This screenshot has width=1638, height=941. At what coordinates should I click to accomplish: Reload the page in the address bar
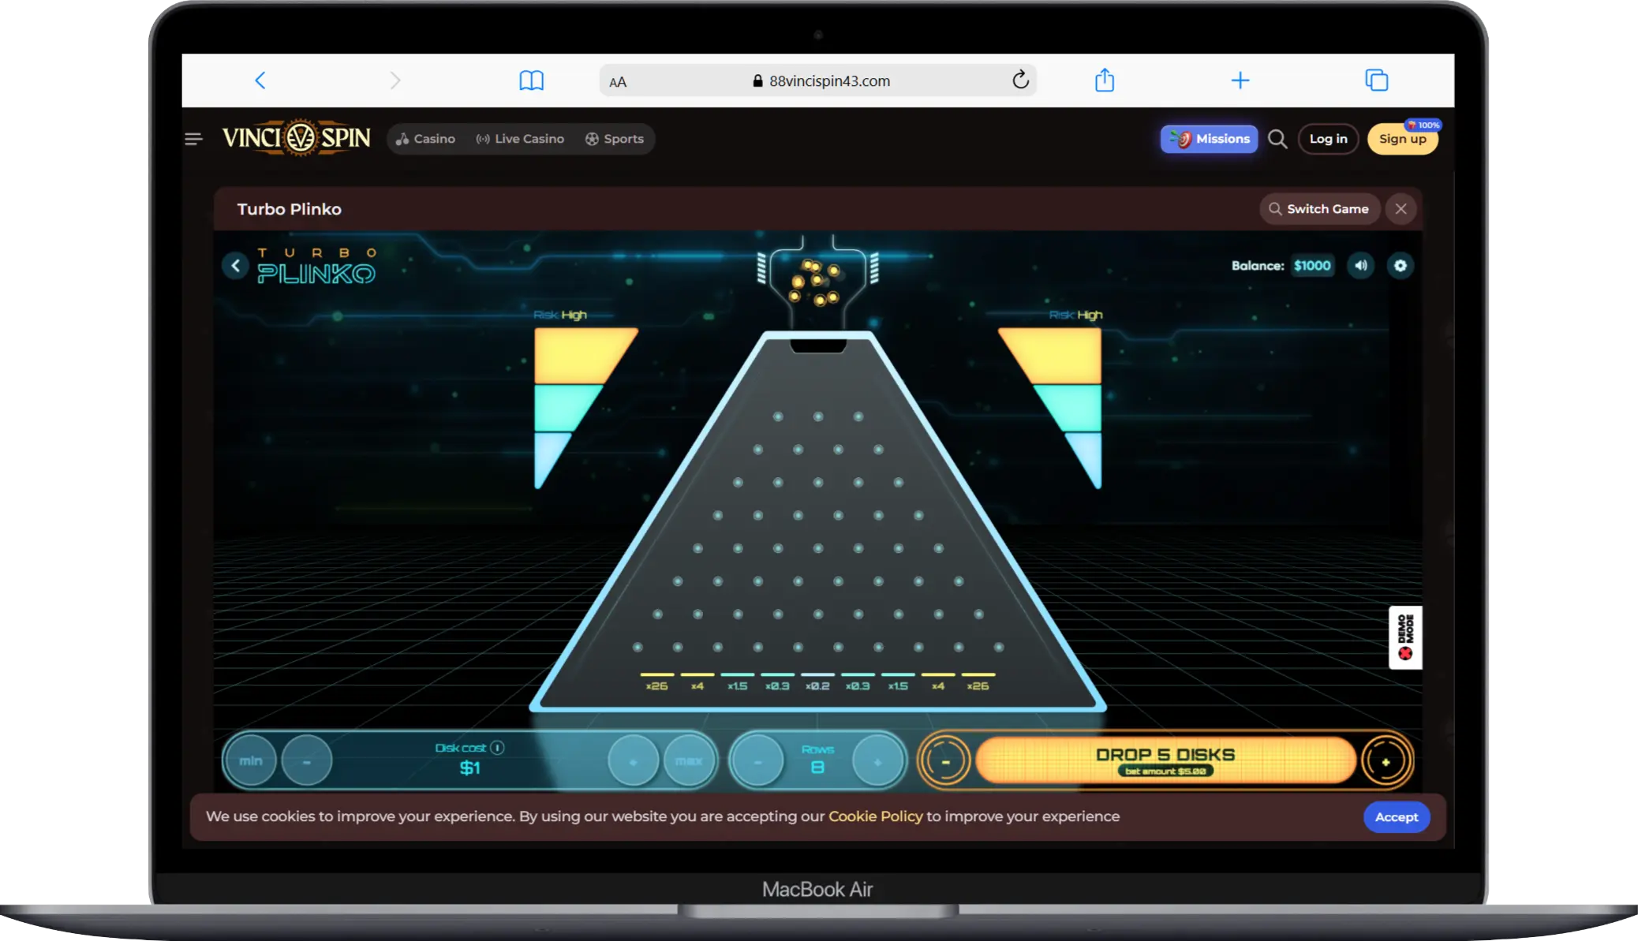coord(1020,80)
